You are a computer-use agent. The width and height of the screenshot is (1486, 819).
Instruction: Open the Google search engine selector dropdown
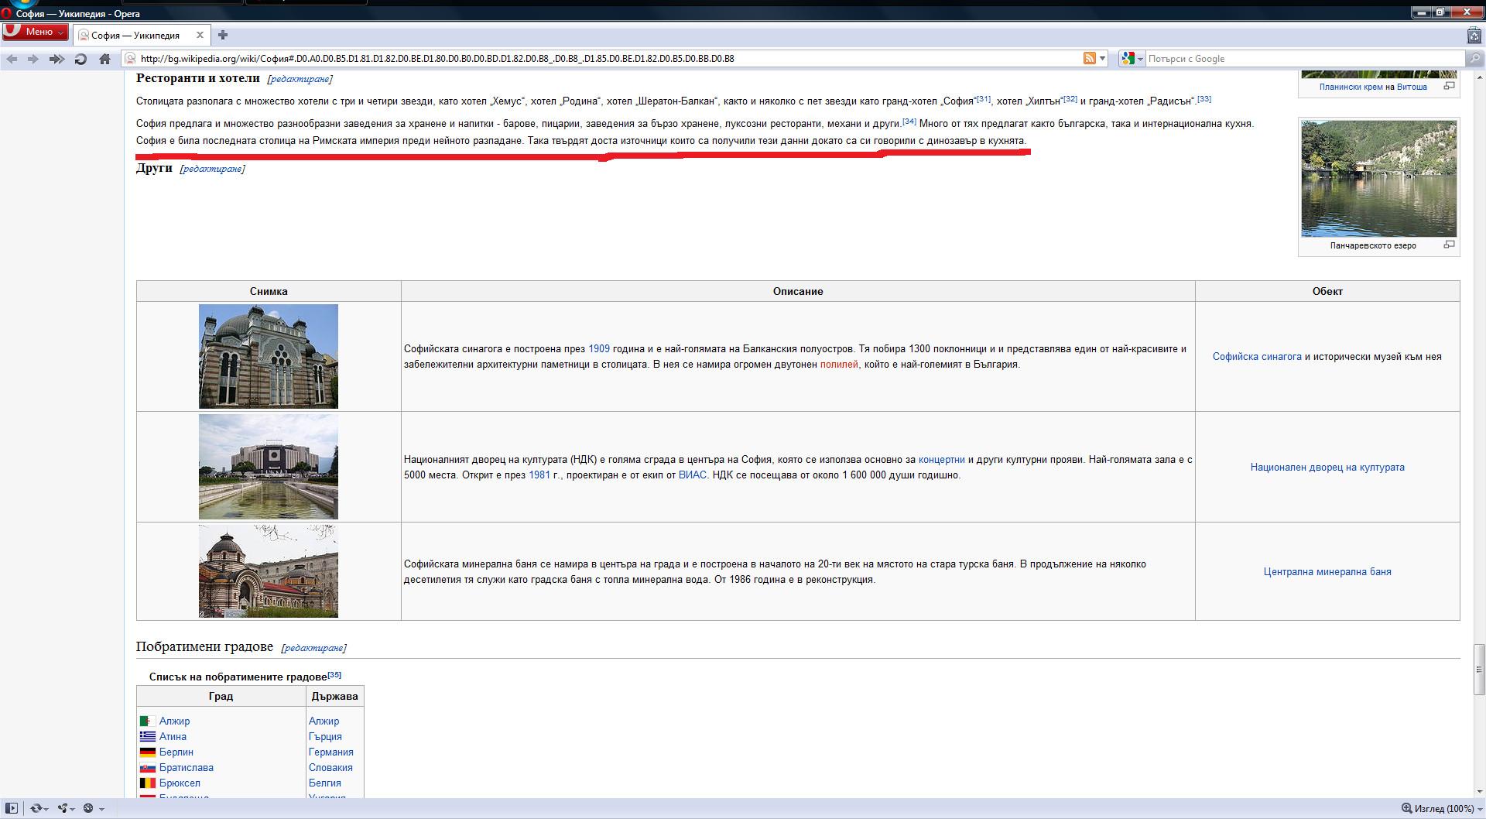click(x=1132, y=59)
